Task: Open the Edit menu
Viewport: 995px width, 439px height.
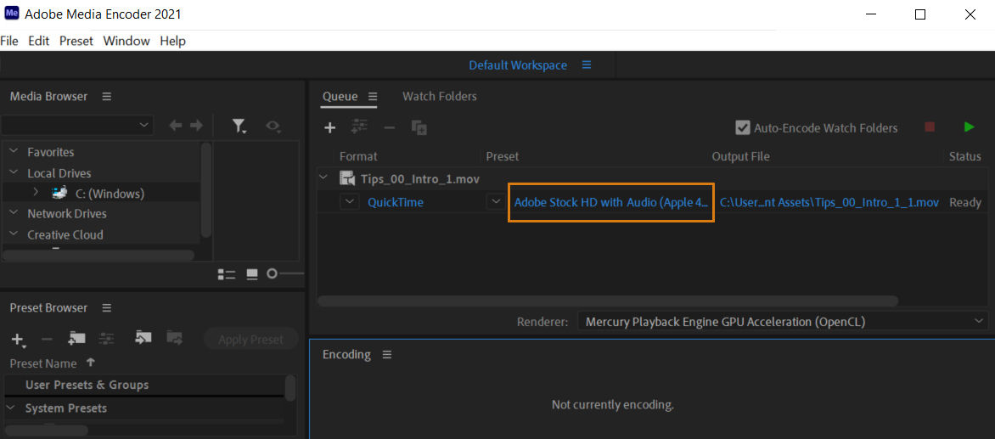Action: [39, 41]
